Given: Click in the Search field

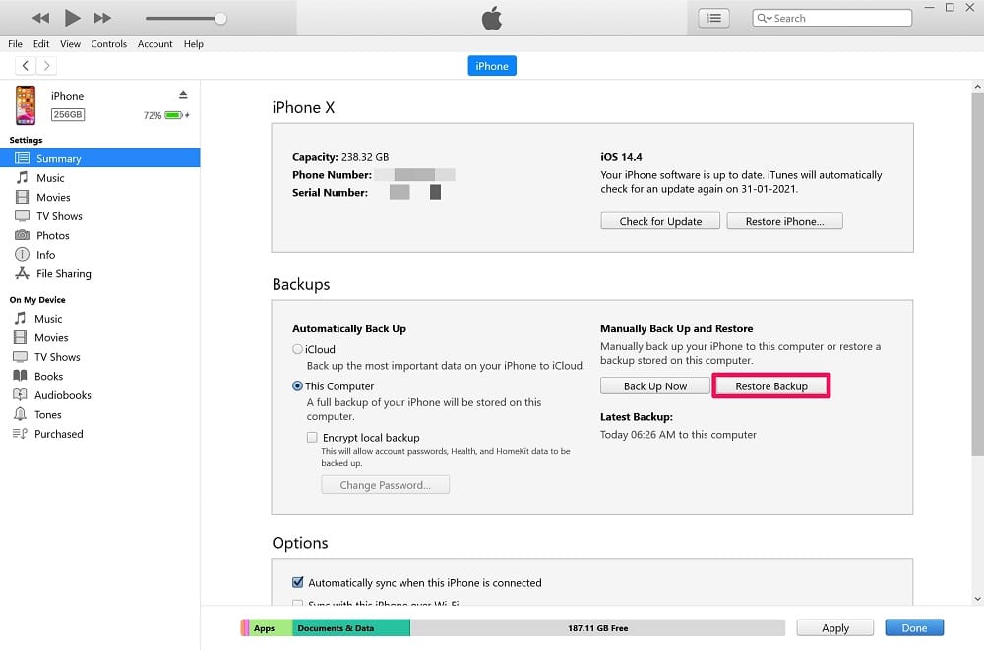Looking at the screenshot, I should point(832,19).
